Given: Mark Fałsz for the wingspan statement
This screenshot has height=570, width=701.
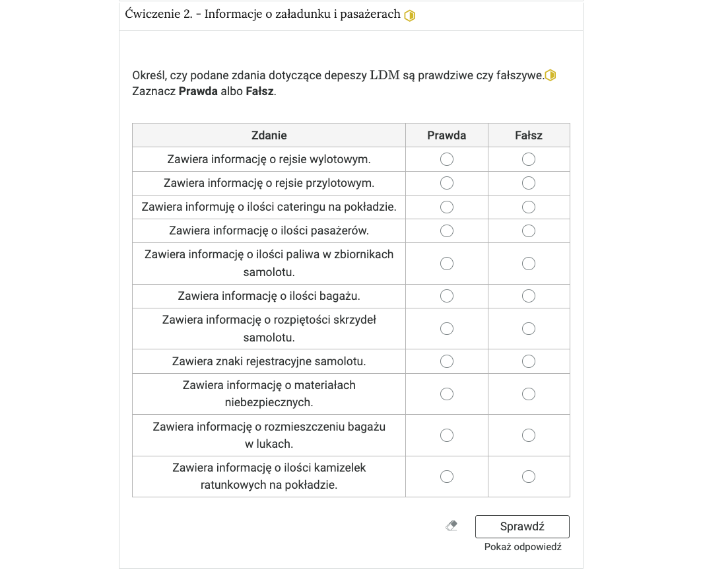Looking at the screenshot, I should [x=529, y=328].
